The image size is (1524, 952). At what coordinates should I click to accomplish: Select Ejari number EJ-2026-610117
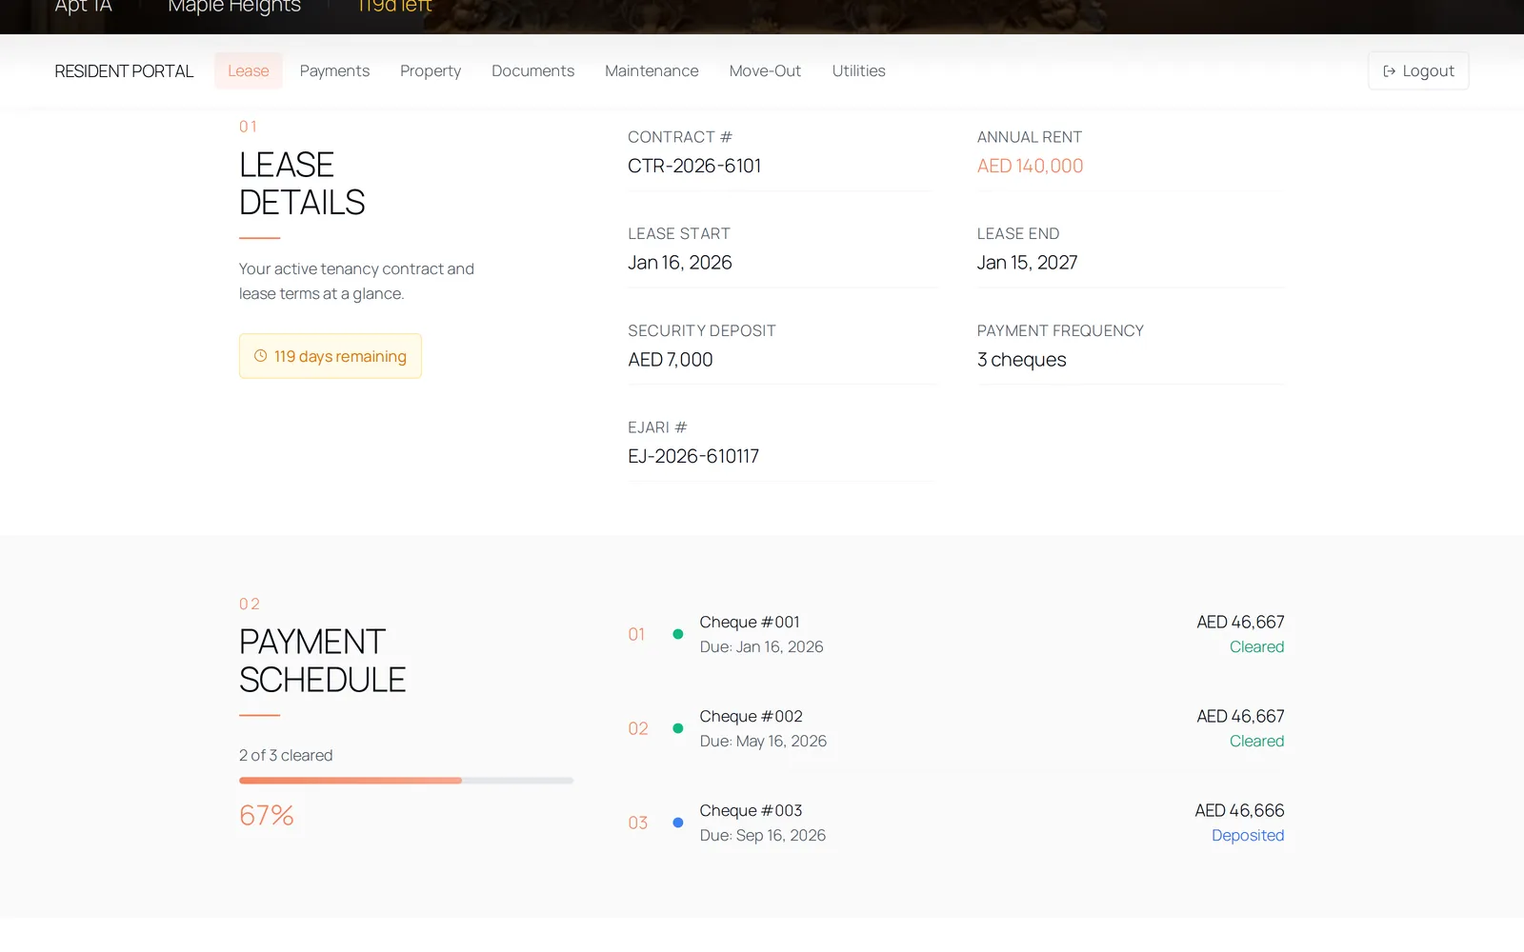click(x=693, y=456)
